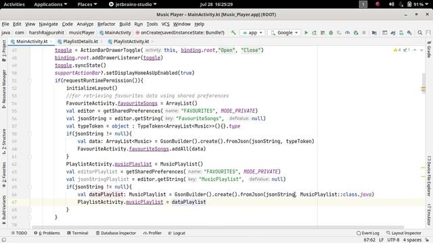Click the MainActivity breadcrumb in the navigation bar
Image resolution: width=433 pixels, height=243 pixels.
coord(115,32)
